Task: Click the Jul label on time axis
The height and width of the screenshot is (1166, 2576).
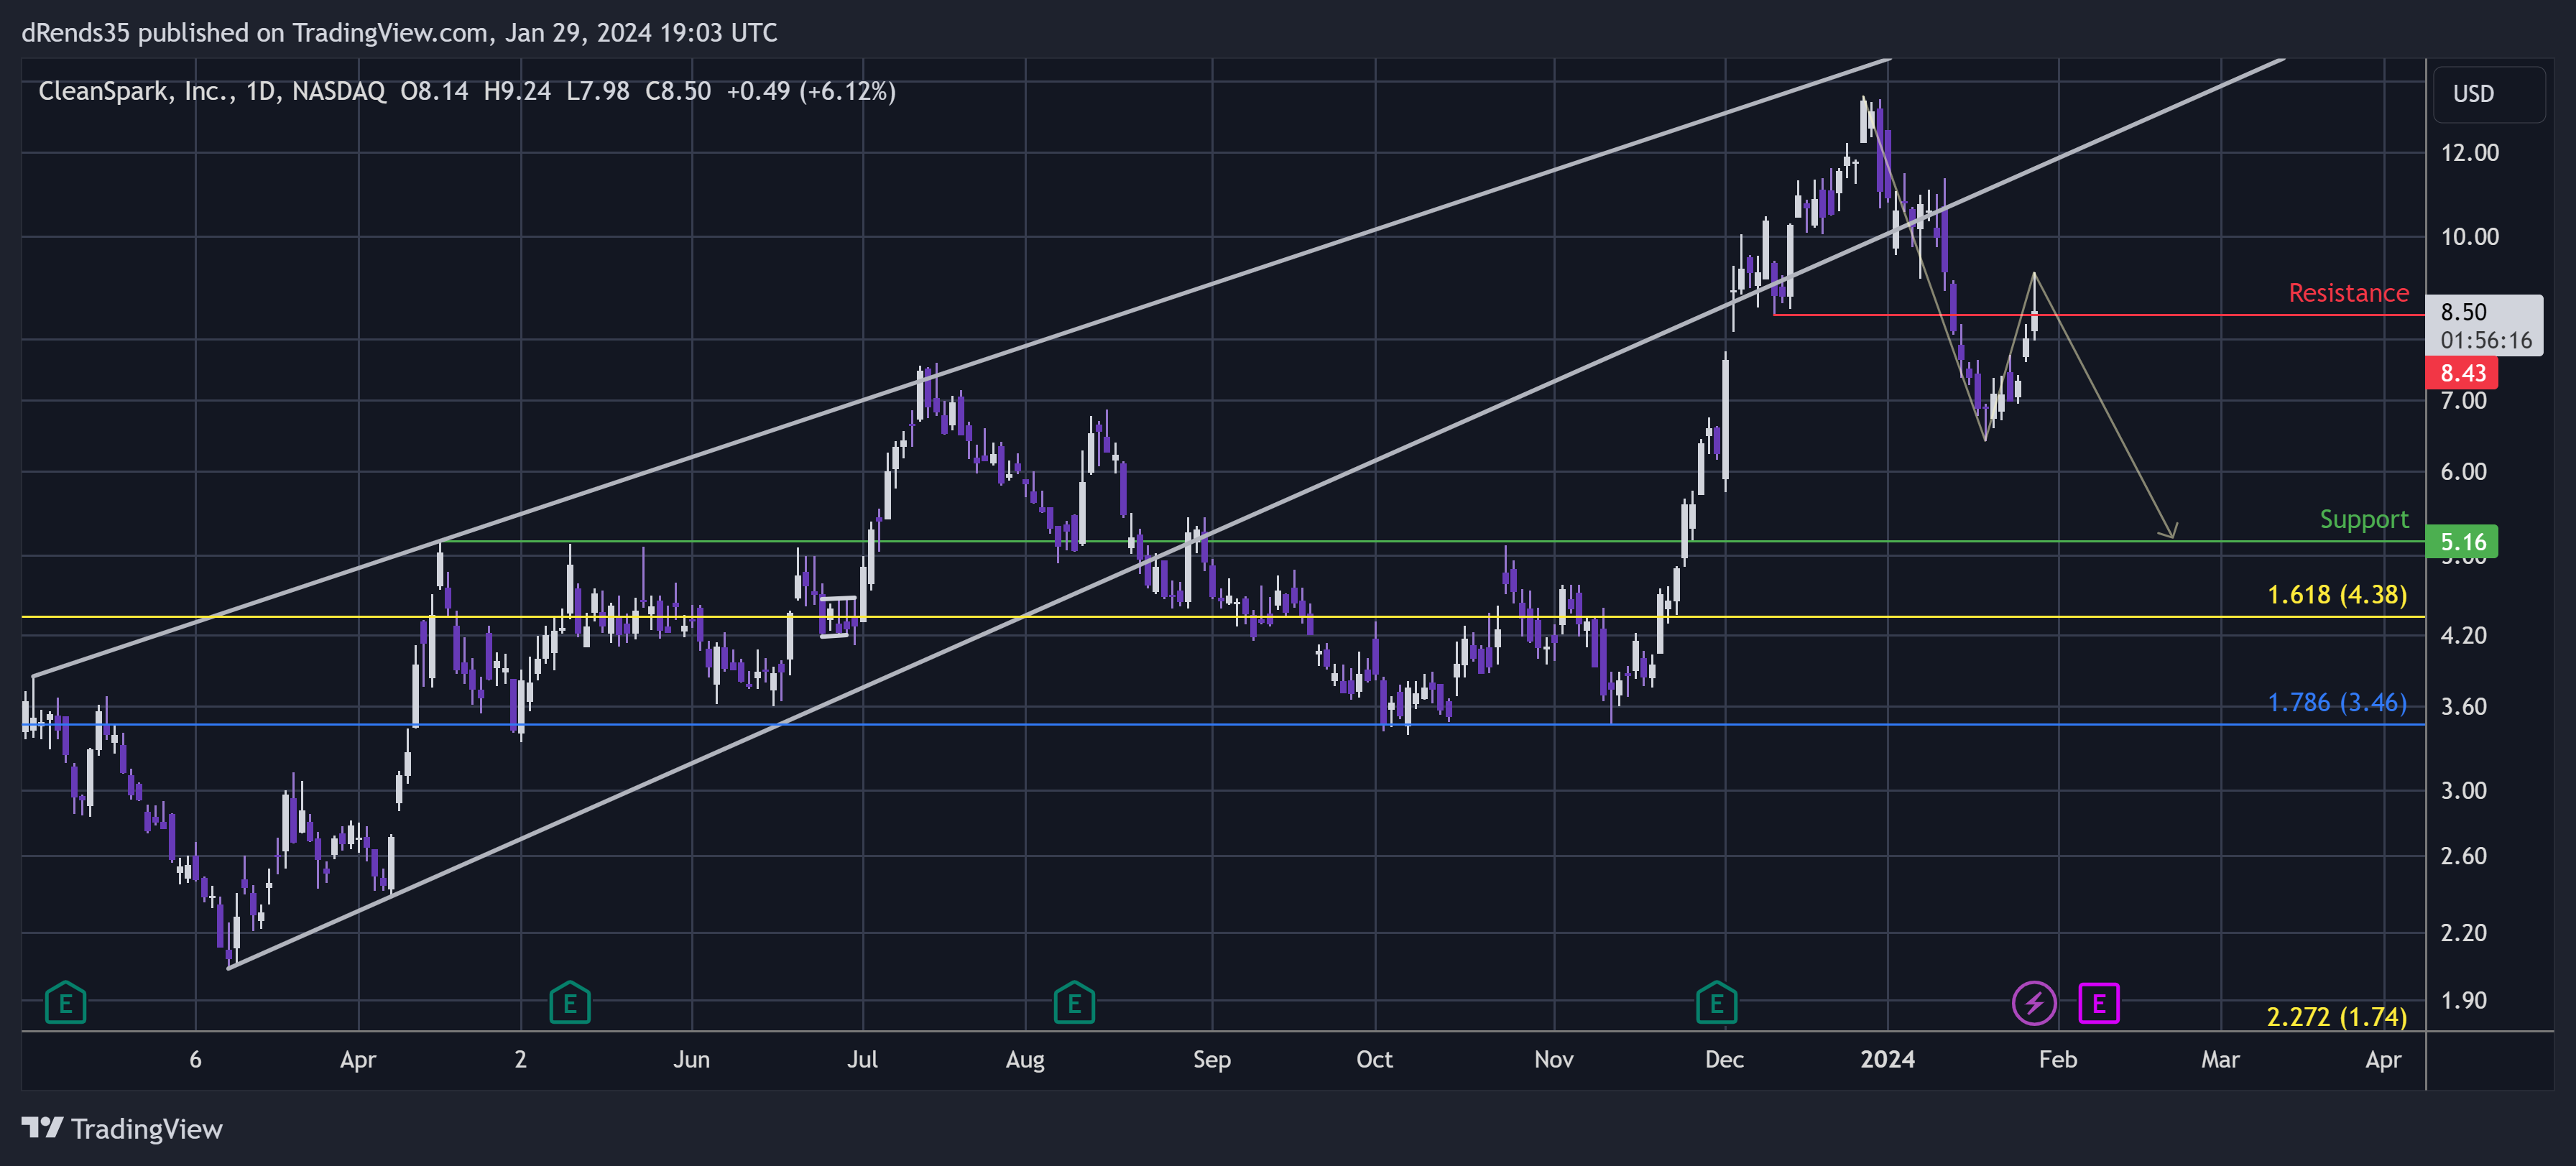Action: click(862, 1060)
